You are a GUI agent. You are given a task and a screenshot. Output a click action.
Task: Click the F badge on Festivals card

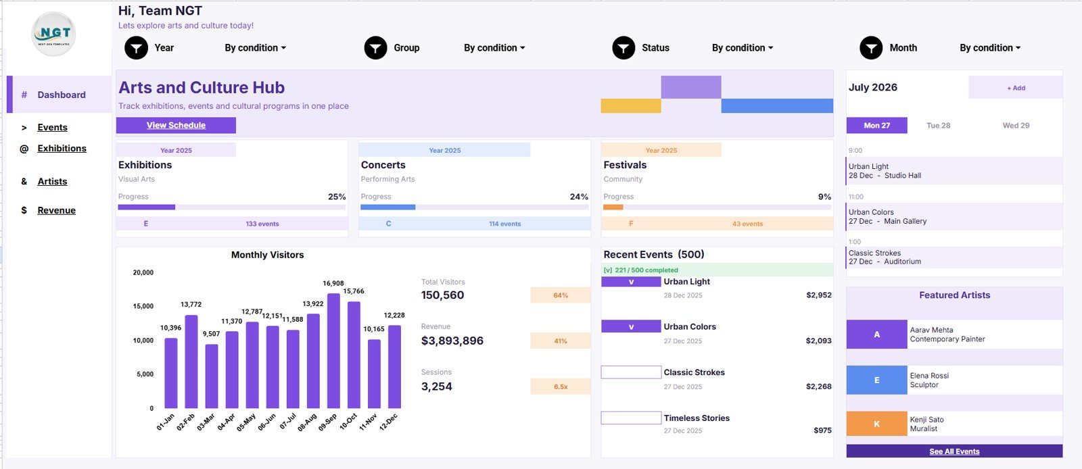[x=631, y=224]
